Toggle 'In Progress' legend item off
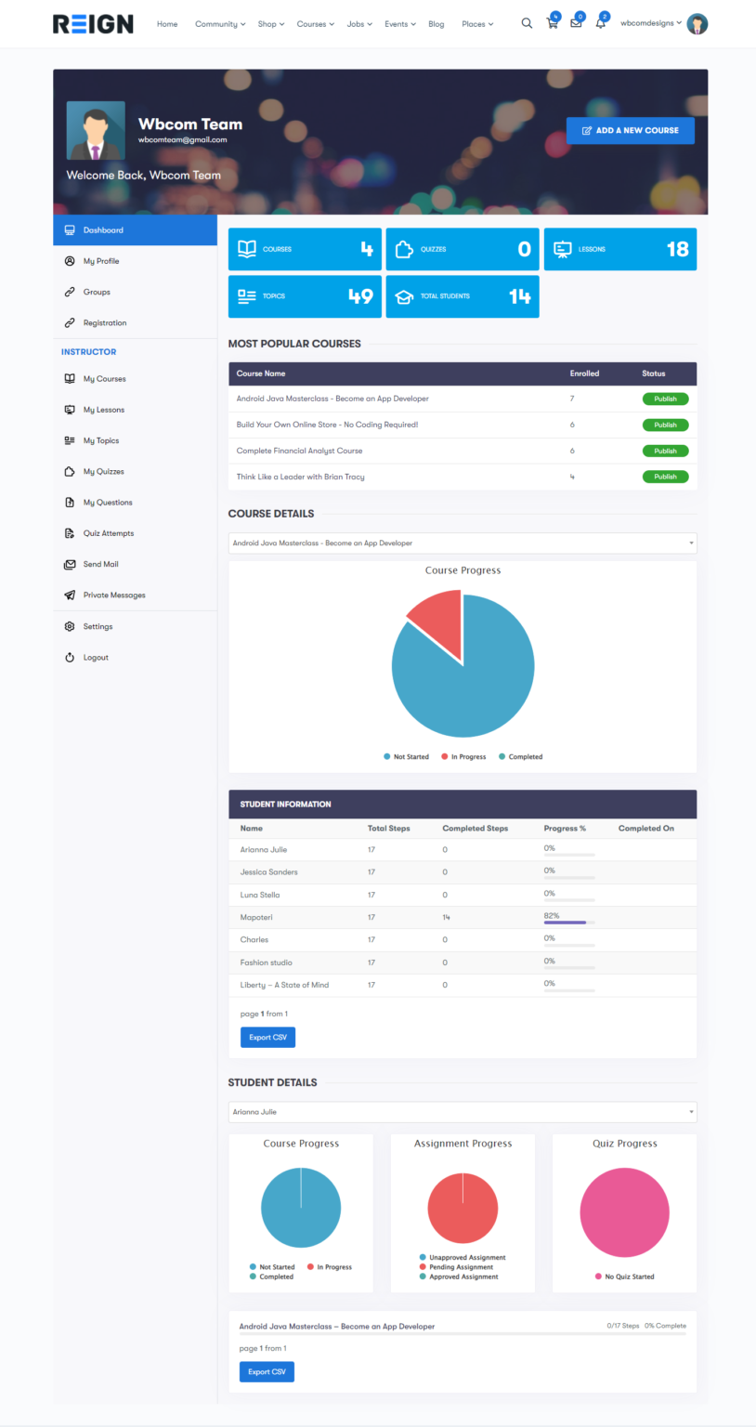This screenshot has height=1427, width=756. [463, 756]
